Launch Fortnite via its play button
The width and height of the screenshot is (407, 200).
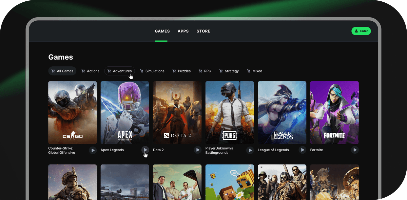click(x=355, y=150)
